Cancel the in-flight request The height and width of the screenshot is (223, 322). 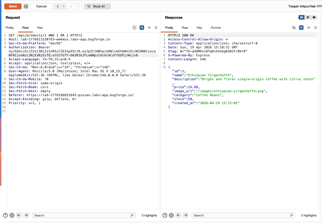tap(41, 6)
